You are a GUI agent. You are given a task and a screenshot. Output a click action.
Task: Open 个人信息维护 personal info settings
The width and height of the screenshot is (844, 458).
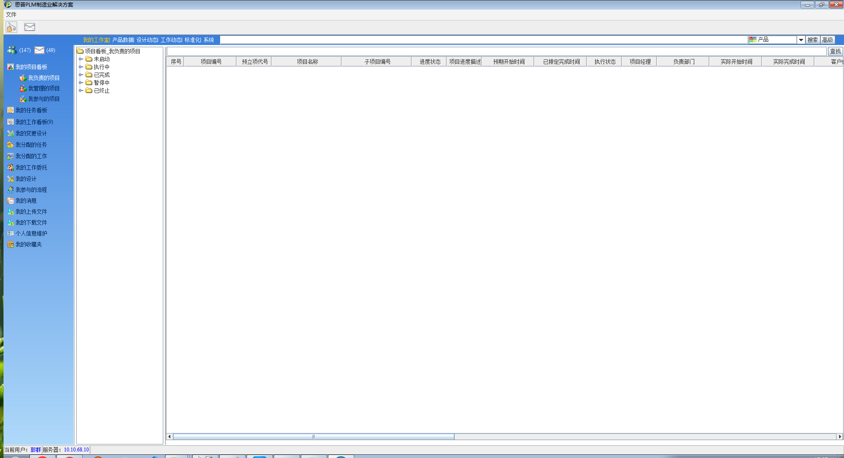[x=30, y=233]
